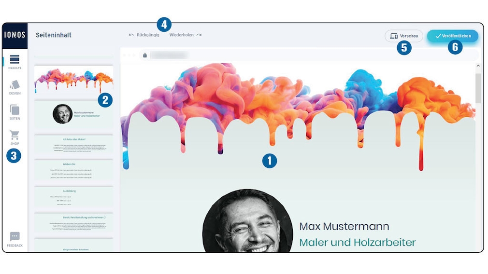Open the Vorschau preview

coord(403,36)
